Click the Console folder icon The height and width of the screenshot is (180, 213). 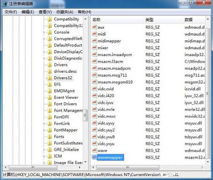pos(50,32)
